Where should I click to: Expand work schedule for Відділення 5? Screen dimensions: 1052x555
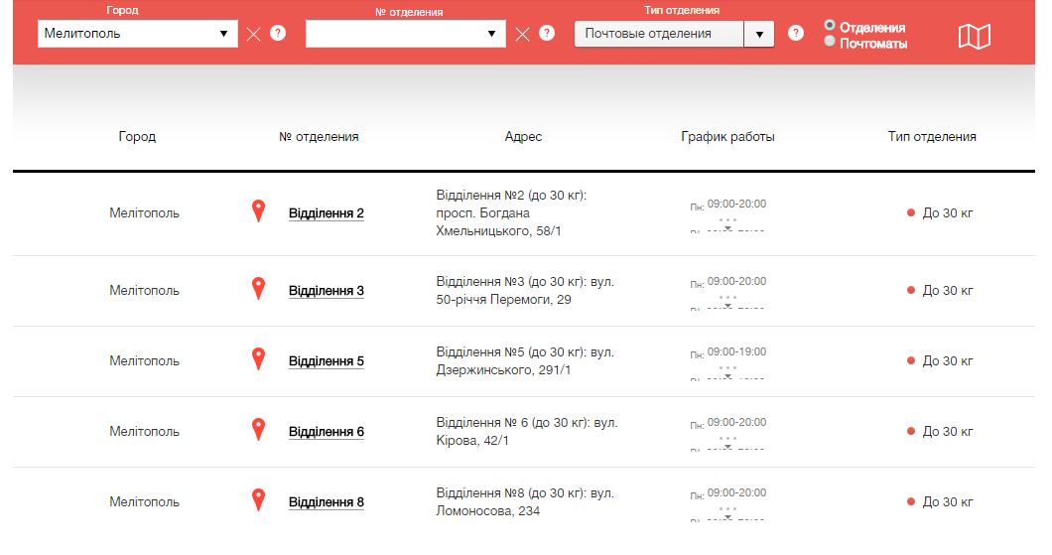pyautogui.click(x=727, y=371)
